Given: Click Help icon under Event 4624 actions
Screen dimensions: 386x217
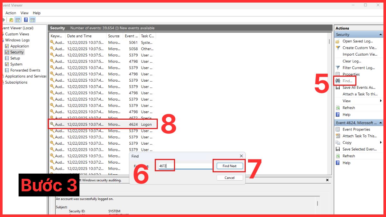Looking at the screenshot, I should [x=337, y=163].
